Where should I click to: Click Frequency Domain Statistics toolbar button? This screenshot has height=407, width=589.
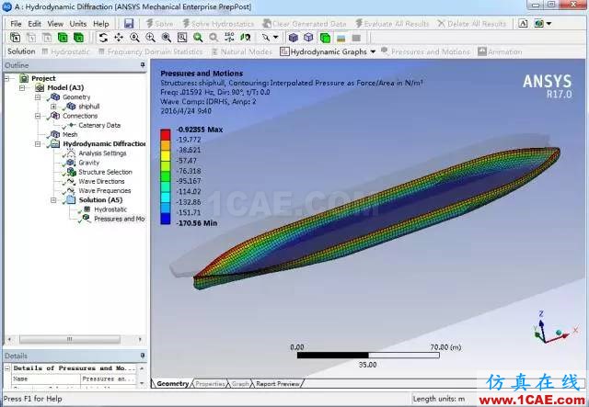(150, 51)
